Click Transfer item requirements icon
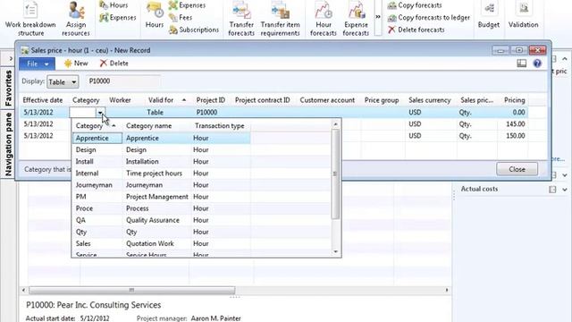The width and height of the screenshot is (572, 322). tap(280, 10)
